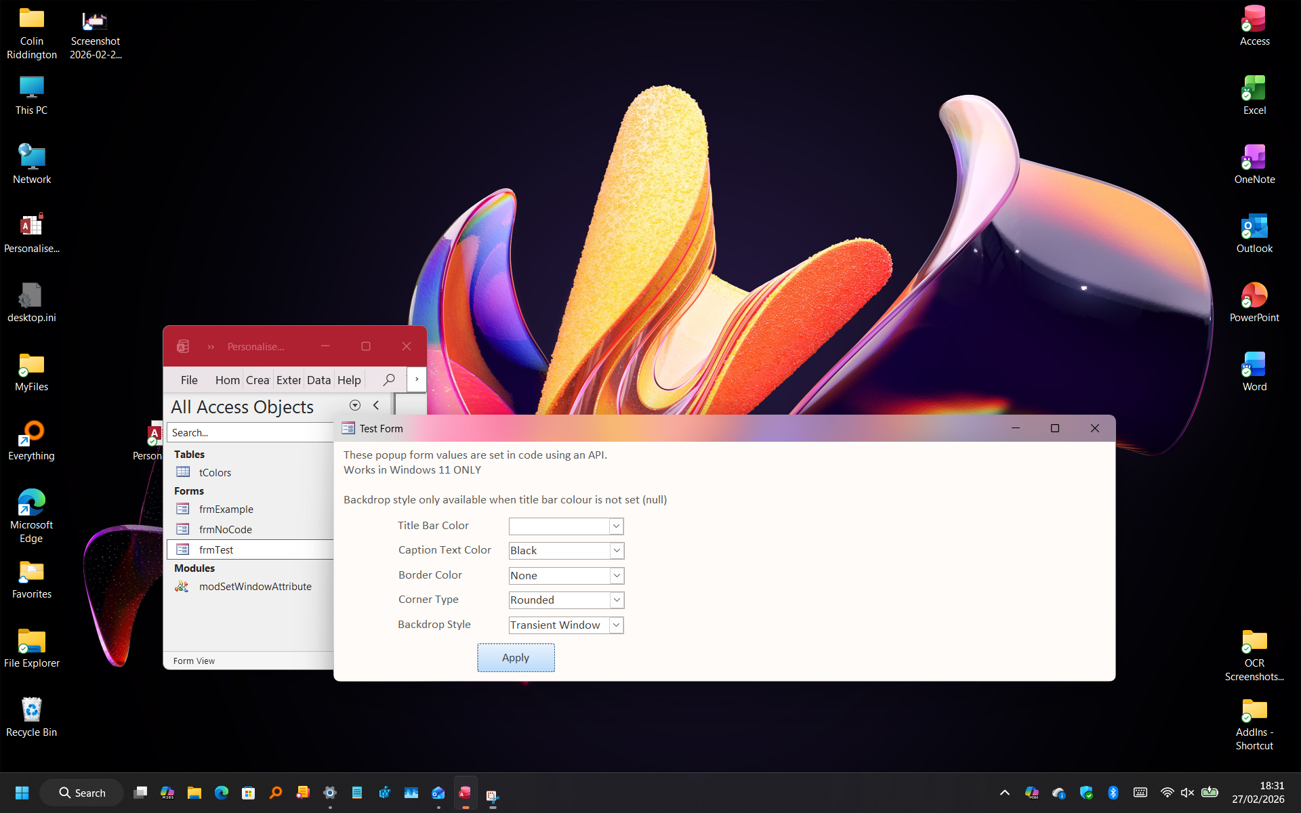Click the Apply button on Test Form
The image size is (1301, 813).
point(516,658)
